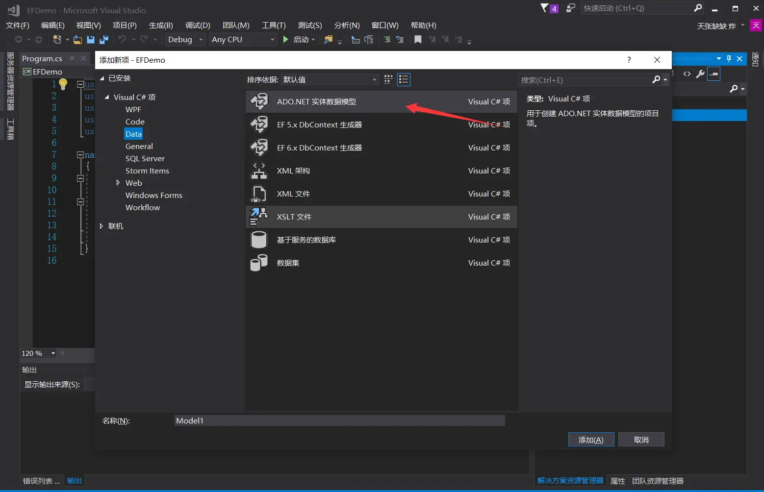Switch to small icons view in dialog
764x492 pixels.
(388, 79)
